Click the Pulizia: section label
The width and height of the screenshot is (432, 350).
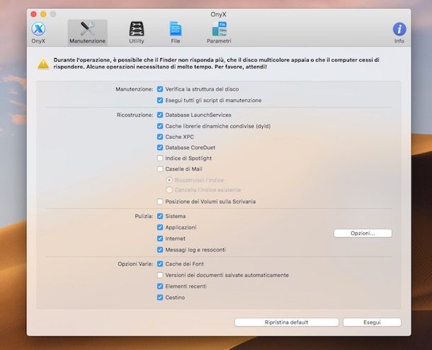[144, 216]
